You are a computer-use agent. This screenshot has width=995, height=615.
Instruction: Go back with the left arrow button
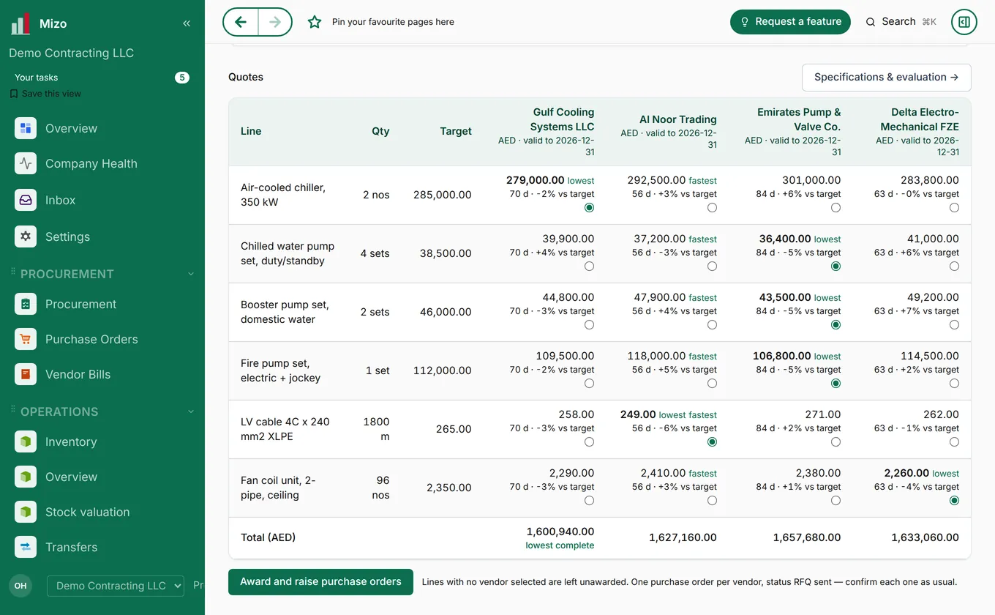241,22
